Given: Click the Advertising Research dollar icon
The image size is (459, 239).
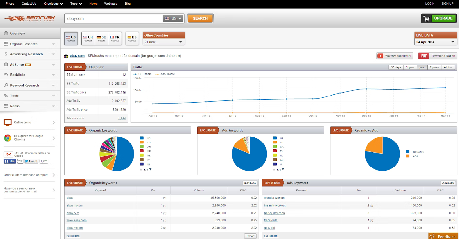Looking at the screenshot, I should point(6,54).
